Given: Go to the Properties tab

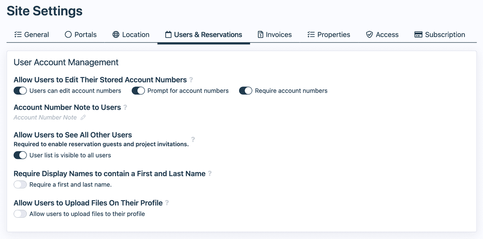Looking at the screenshot, I should point(329,35).
